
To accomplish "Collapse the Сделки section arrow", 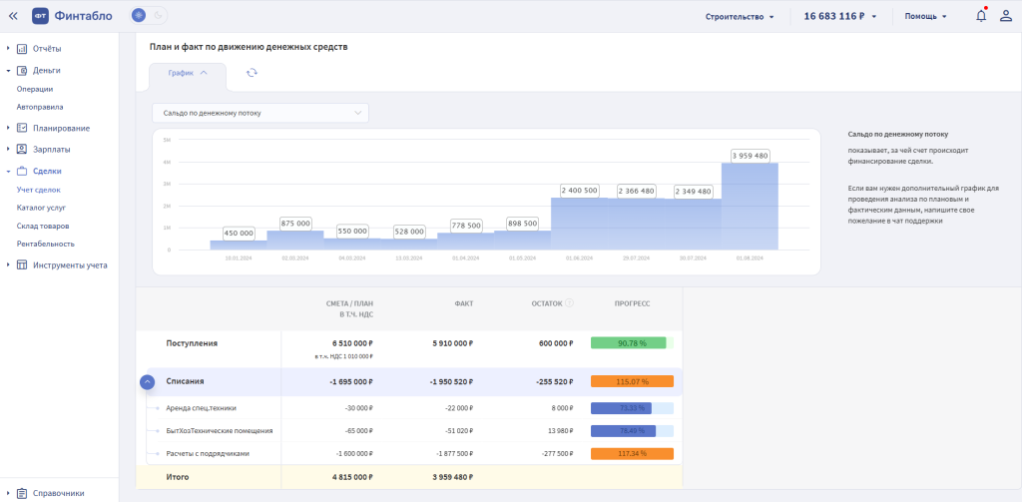I will click(x=8, y=172).
